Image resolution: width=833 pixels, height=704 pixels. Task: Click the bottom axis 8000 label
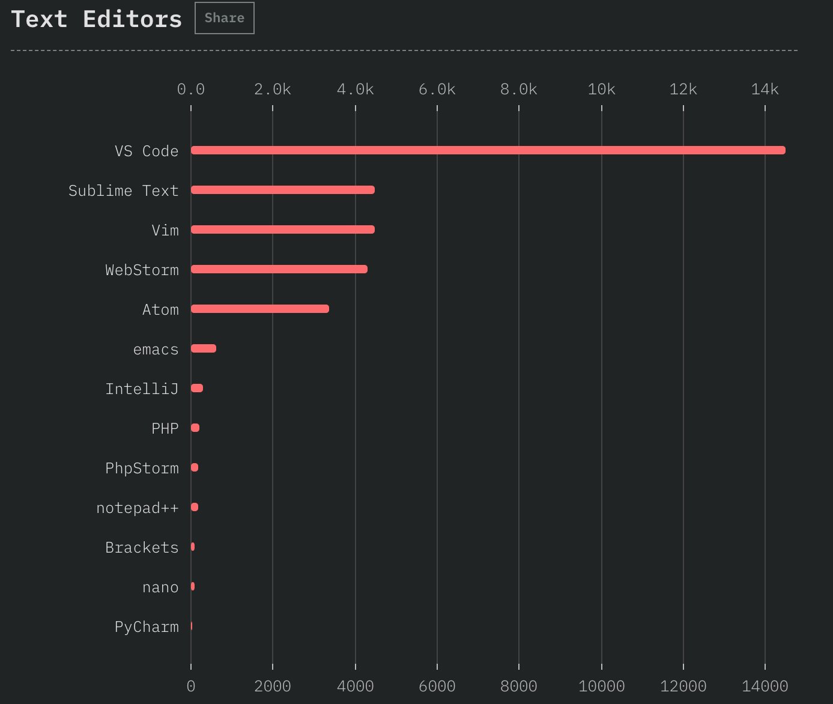click(518, 686)
